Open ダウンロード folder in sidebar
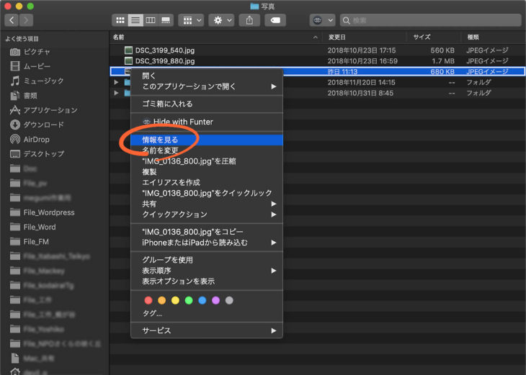526x375 pixels. [43, 125]
